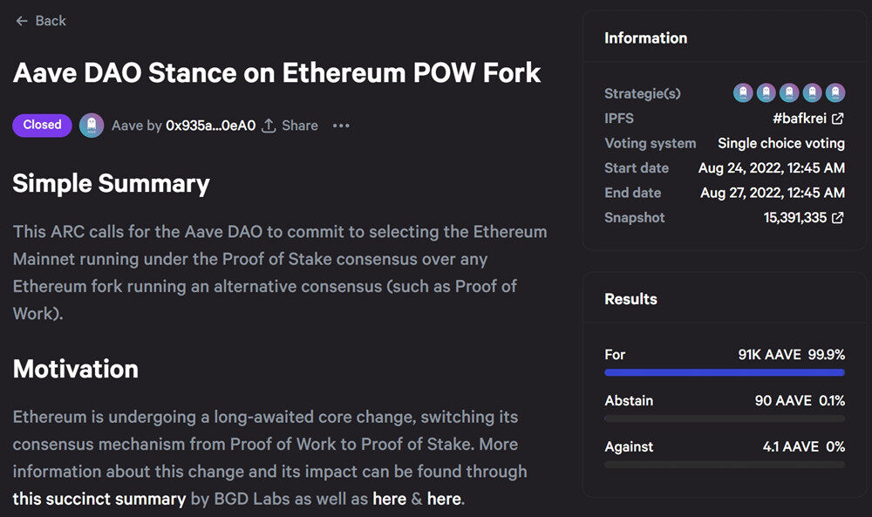This screenshot has height=517, width=872.
Task: Click the For vote progress bar
Action: [724, 372]
